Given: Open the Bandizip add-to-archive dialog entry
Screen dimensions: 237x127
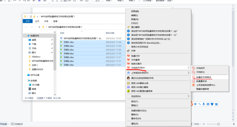Looking at the screenshot, I should 146,43.
